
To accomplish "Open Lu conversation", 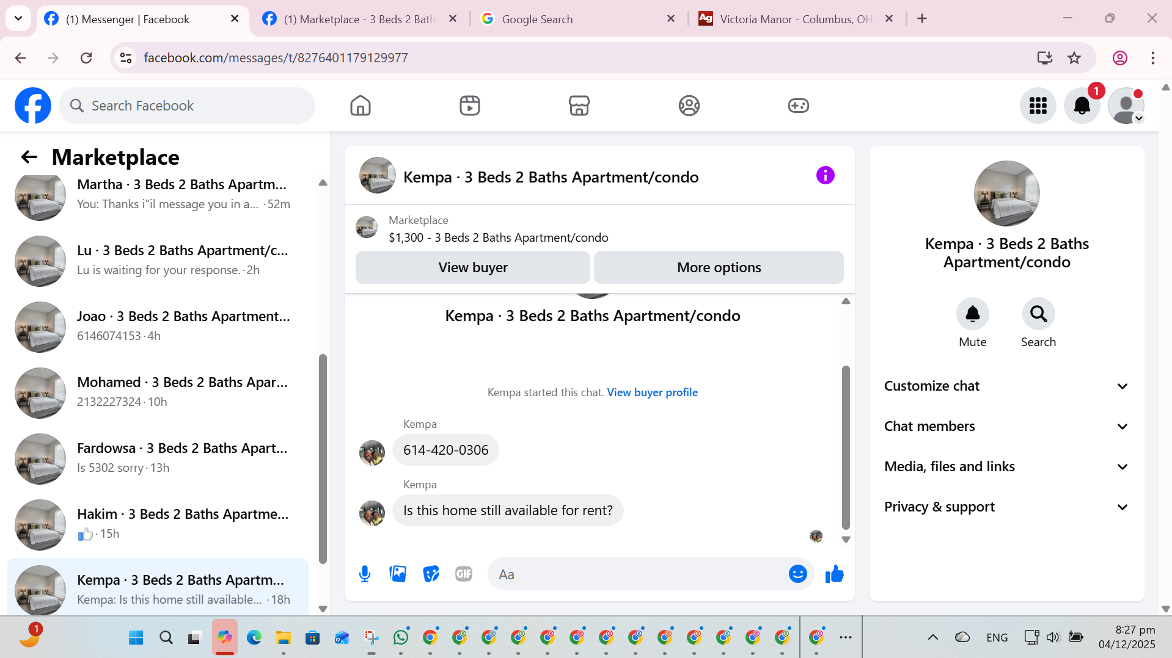I will (158, 261).
